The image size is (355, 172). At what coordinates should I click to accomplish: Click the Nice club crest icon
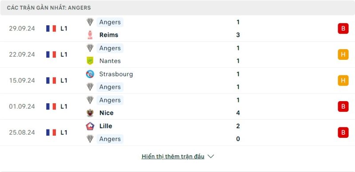pos(90,113)
